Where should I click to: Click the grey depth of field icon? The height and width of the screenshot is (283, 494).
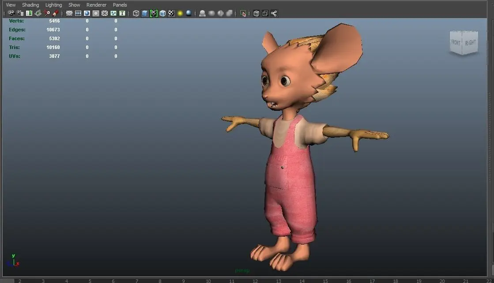(x=230, y=13)
